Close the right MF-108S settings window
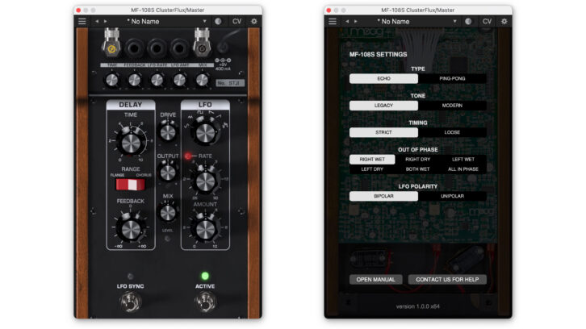The width and height of the screenshot is (586, 329). tap(329, 10)
